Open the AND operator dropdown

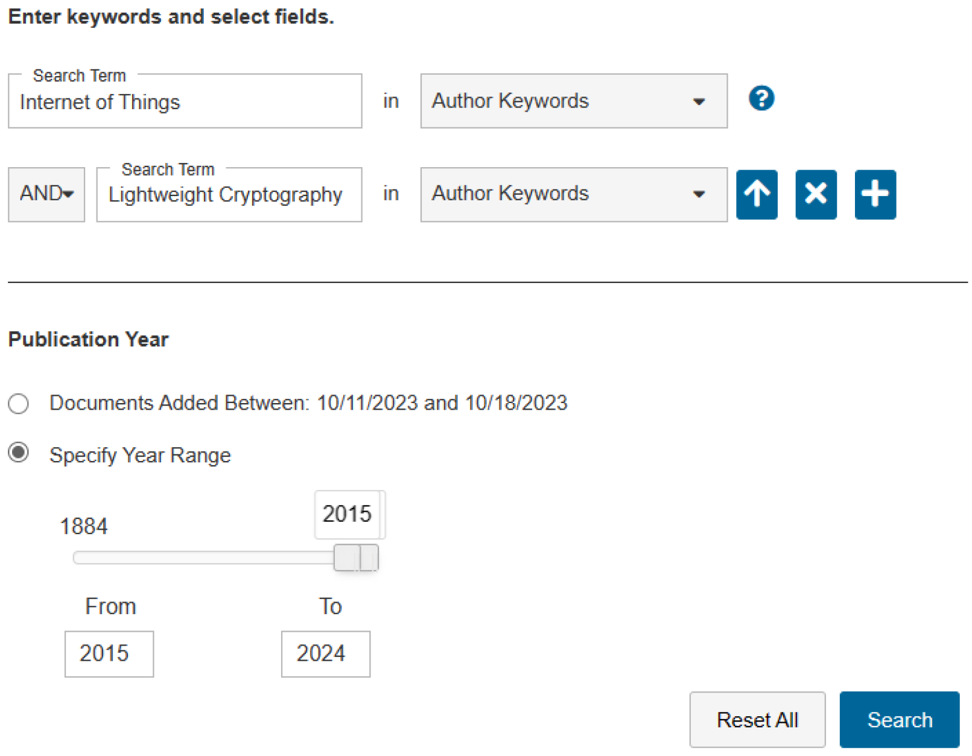(46, 194)
